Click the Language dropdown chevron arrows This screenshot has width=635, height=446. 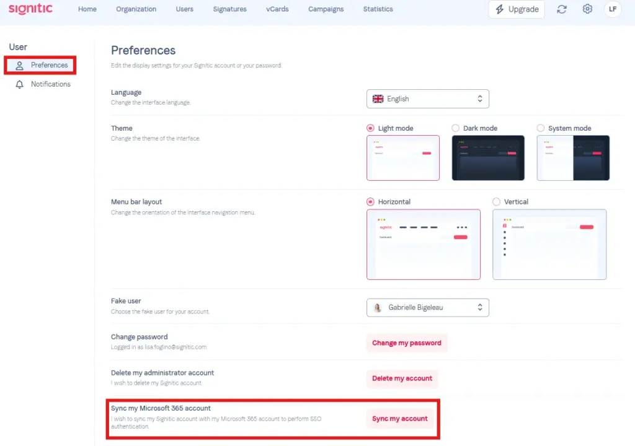point(479,98)
